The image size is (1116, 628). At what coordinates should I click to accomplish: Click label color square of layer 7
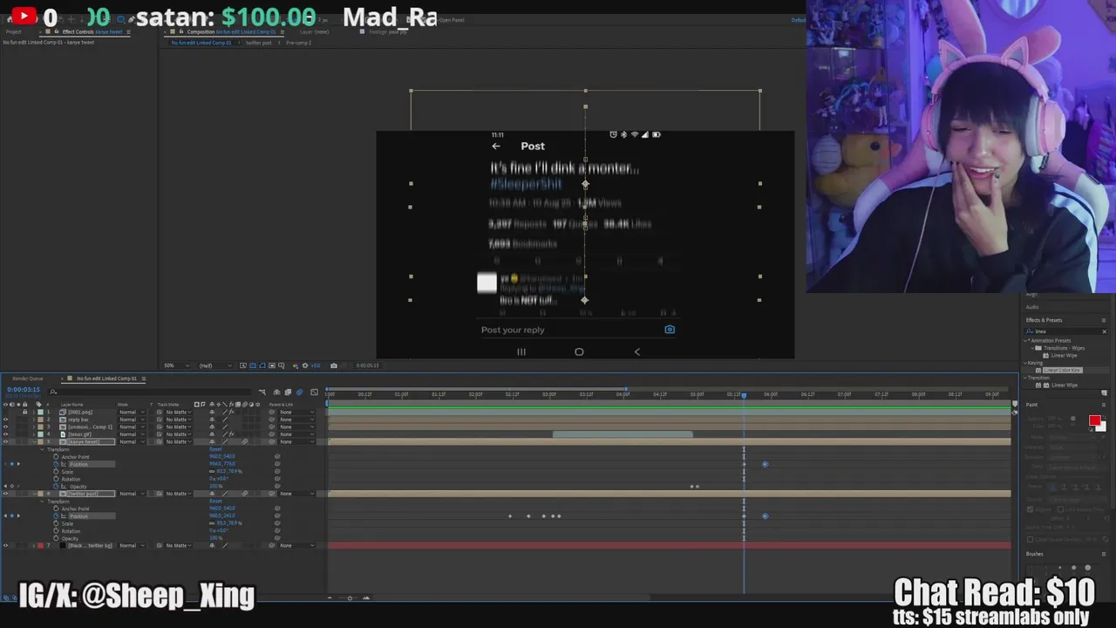40,545
